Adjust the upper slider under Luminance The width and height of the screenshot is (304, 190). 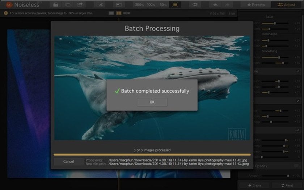pos(275,40)
